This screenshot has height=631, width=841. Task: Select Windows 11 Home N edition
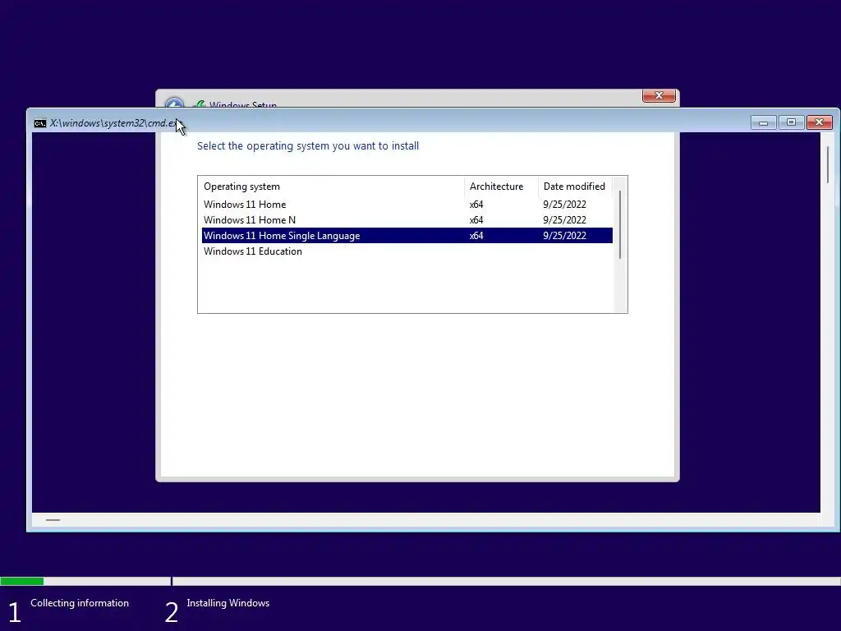[x=407, y=220]
